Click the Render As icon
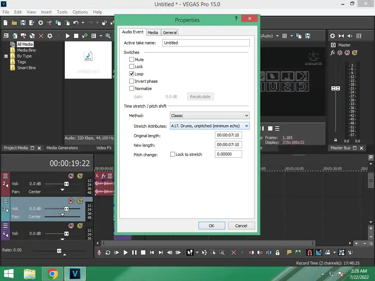This screenshot has height=281, width=375. pyautogui.click(x=31, y=23)
